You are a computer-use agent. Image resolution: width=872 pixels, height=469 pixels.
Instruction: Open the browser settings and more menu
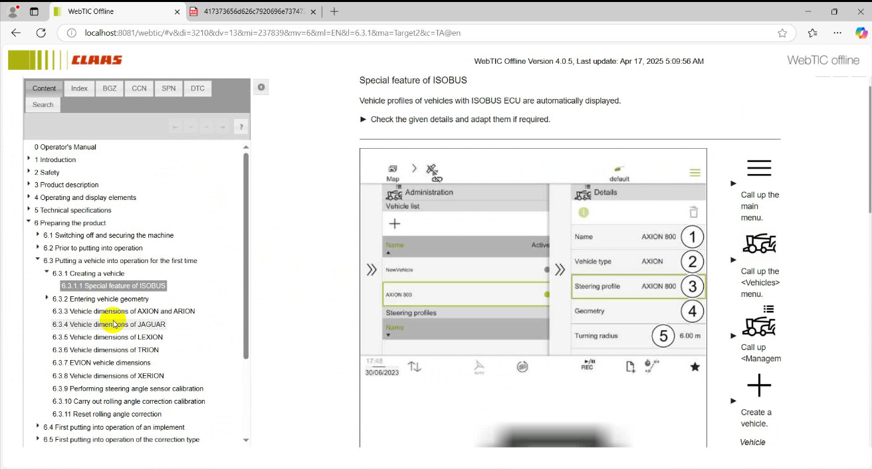(837, 33)
